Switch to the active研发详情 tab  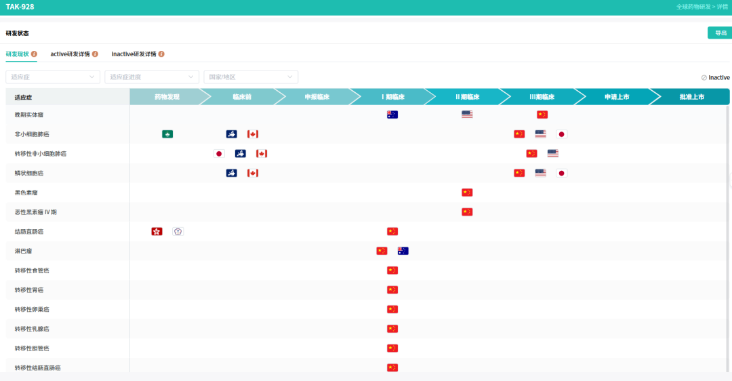click(x=70, y=54)
